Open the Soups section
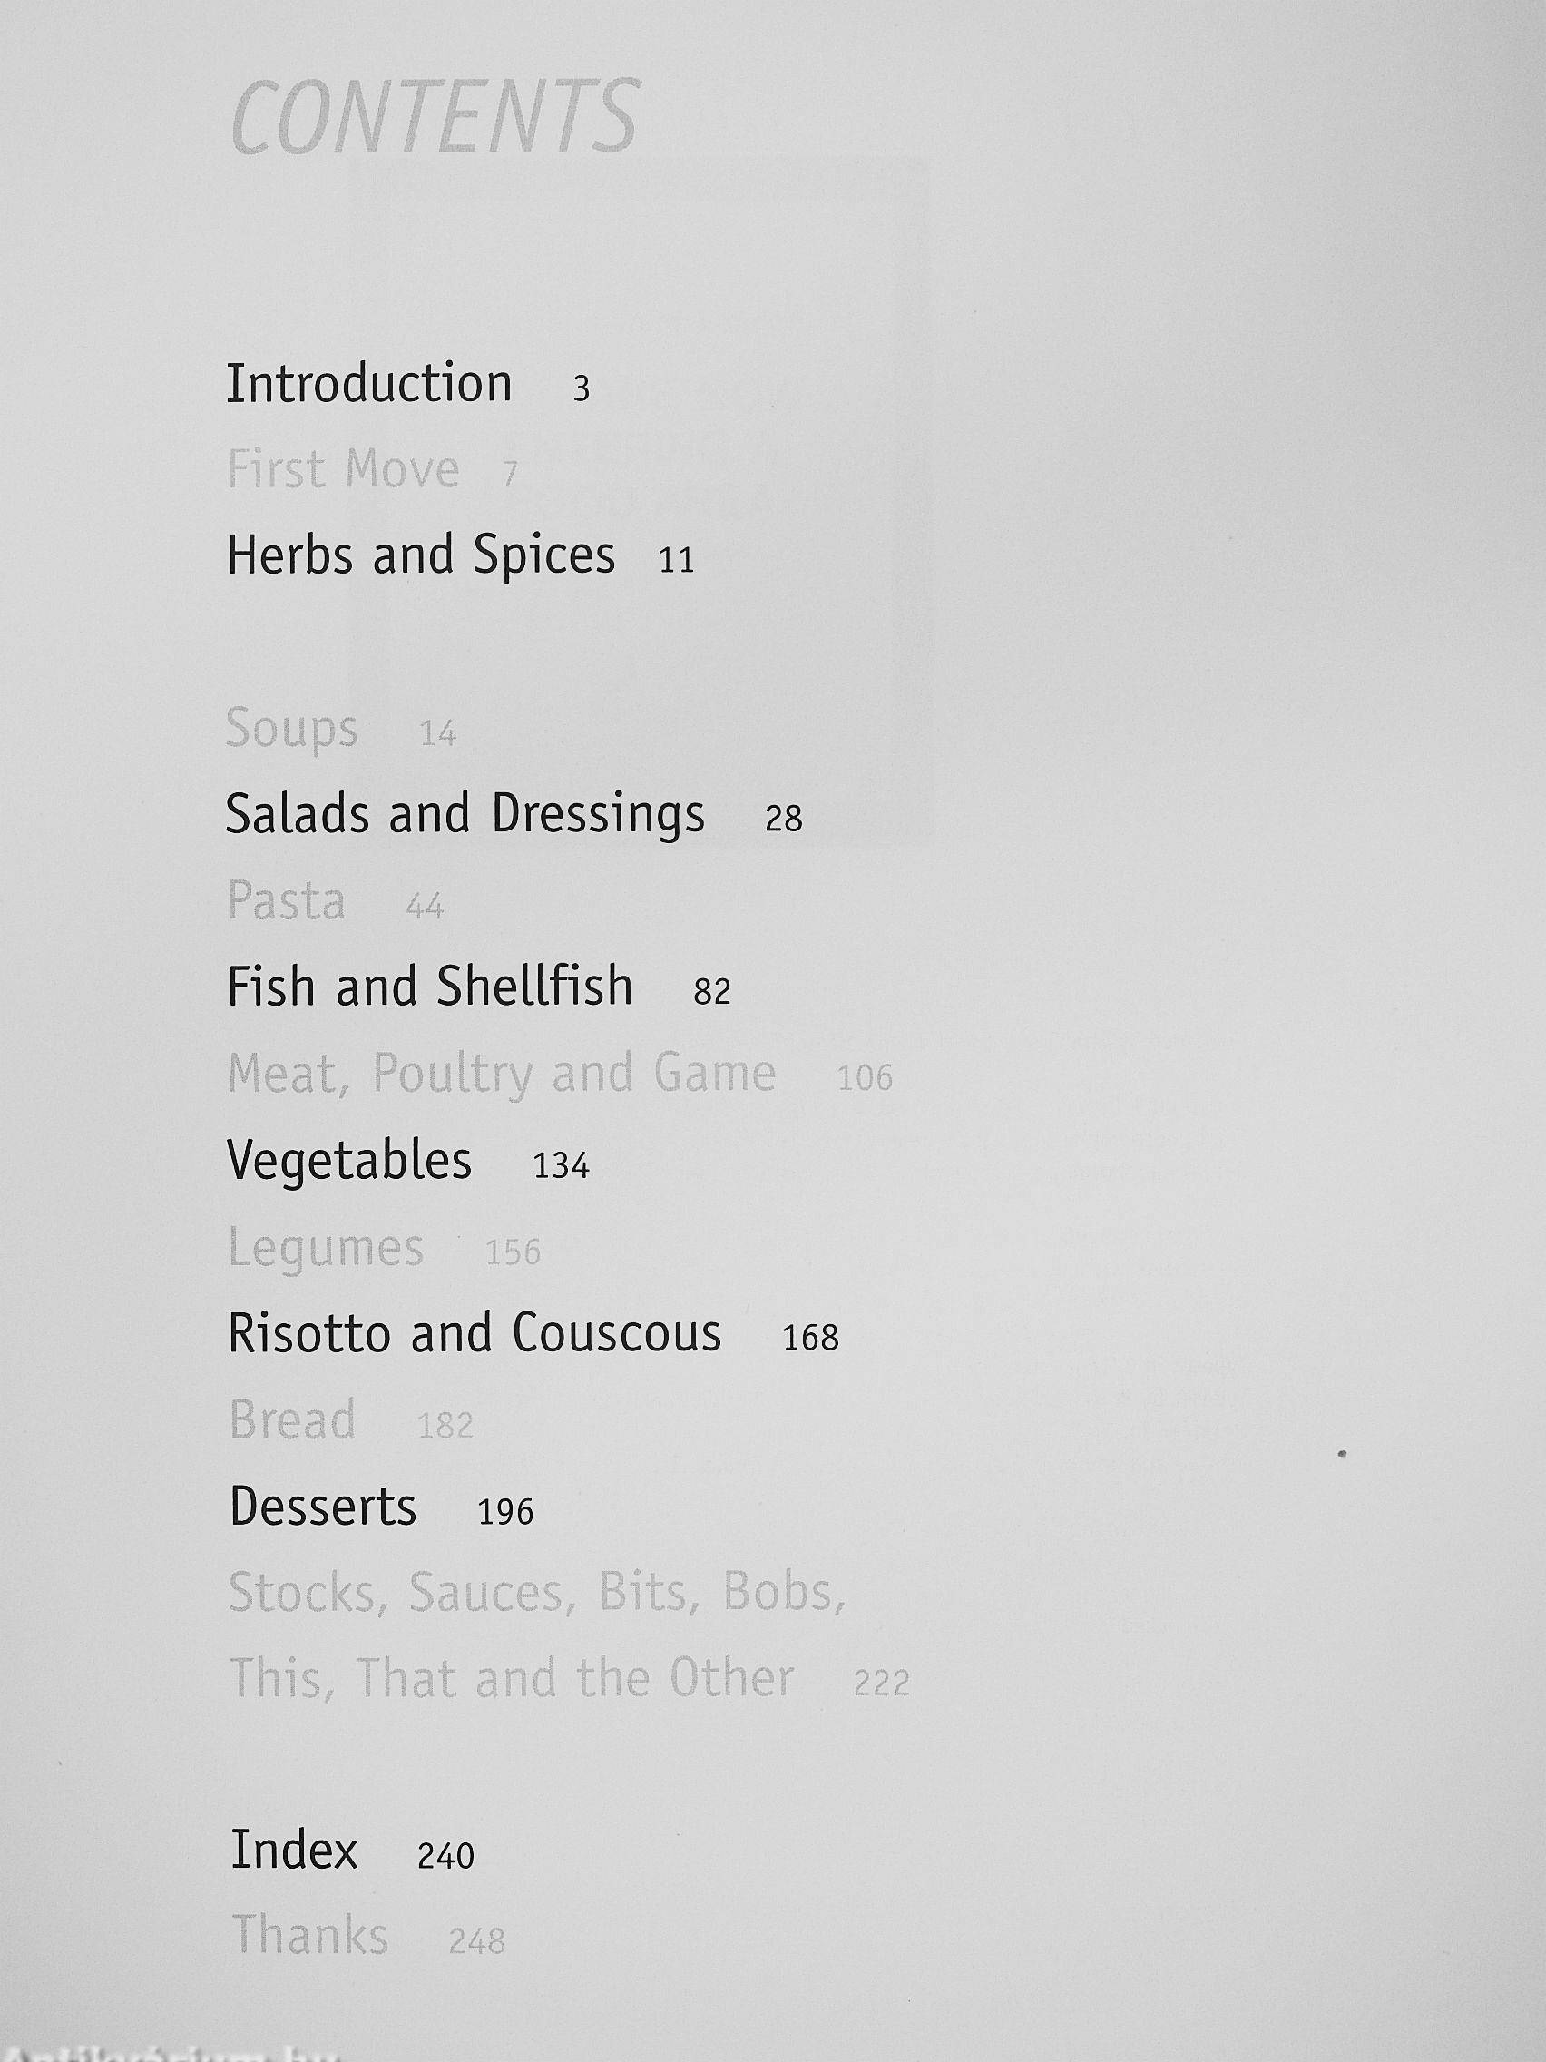This screenshot has width=1546, height=2062. tap(291, 729)
